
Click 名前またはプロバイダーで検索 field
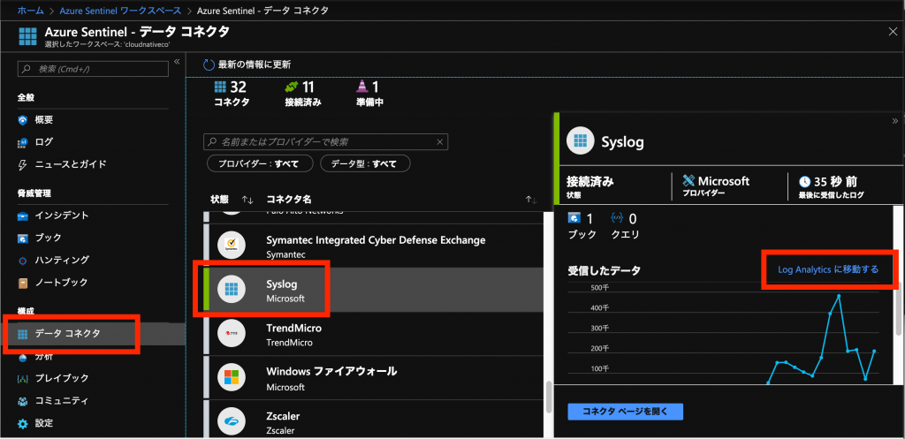[x=325, y=142]
